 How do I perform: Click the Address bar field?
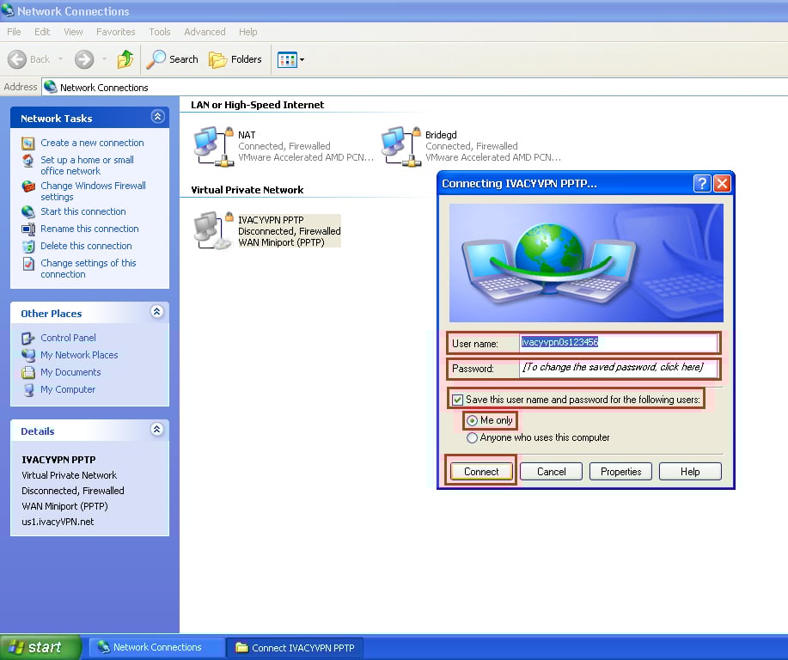click(414, 87)
